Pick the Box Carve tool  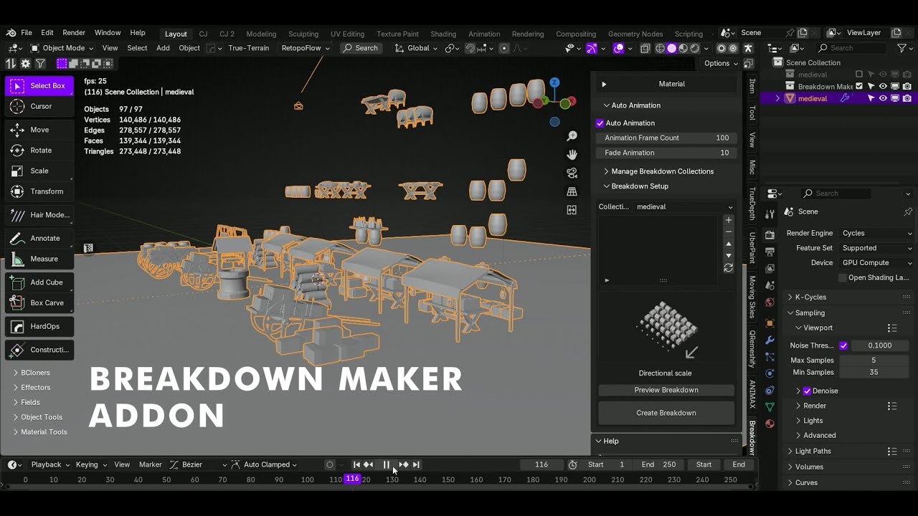[39, 302]
